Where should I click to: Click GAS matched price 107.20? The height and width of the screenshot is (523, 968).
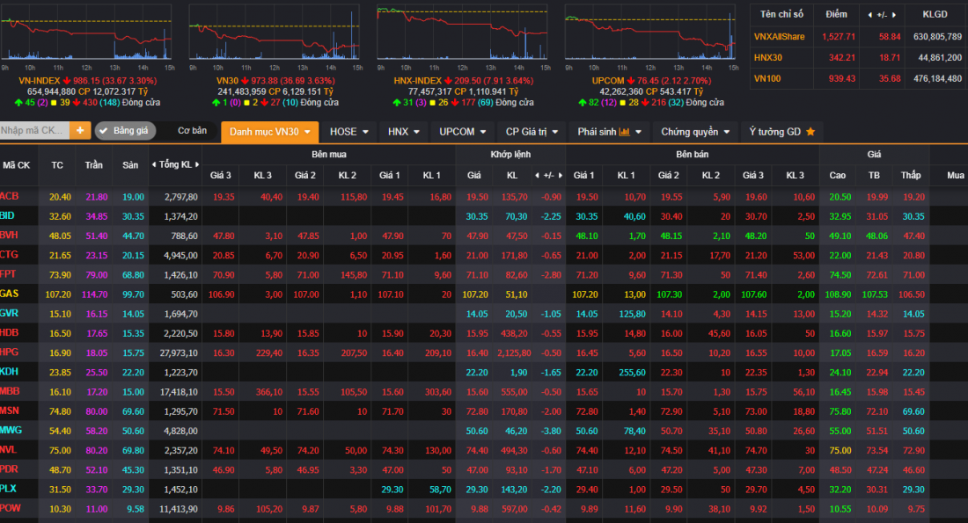pos(474,294)
